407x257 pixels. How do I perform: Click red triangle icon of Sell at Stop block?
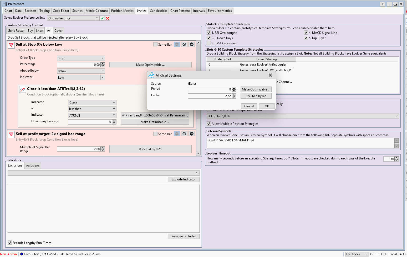(x=11, y=45)
